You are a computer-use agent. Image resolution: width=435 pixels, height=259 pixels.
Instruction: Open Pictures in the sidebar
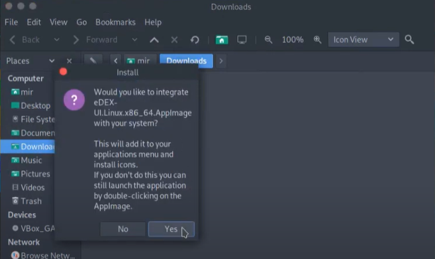point(28,174)
